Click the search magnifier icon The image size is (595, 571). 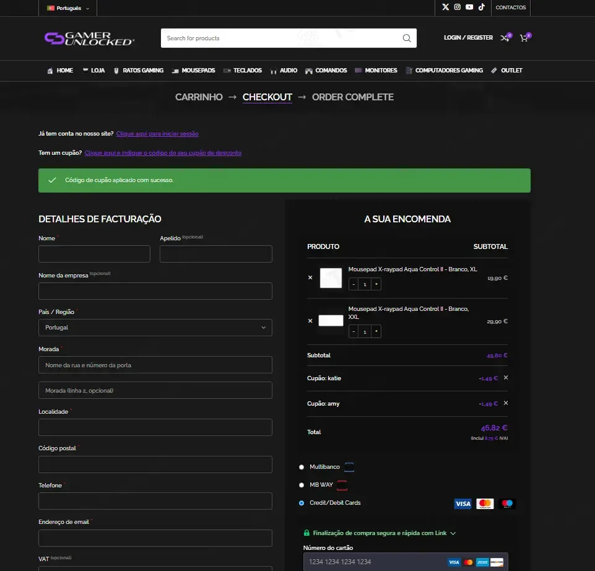[x=407, y=38]
